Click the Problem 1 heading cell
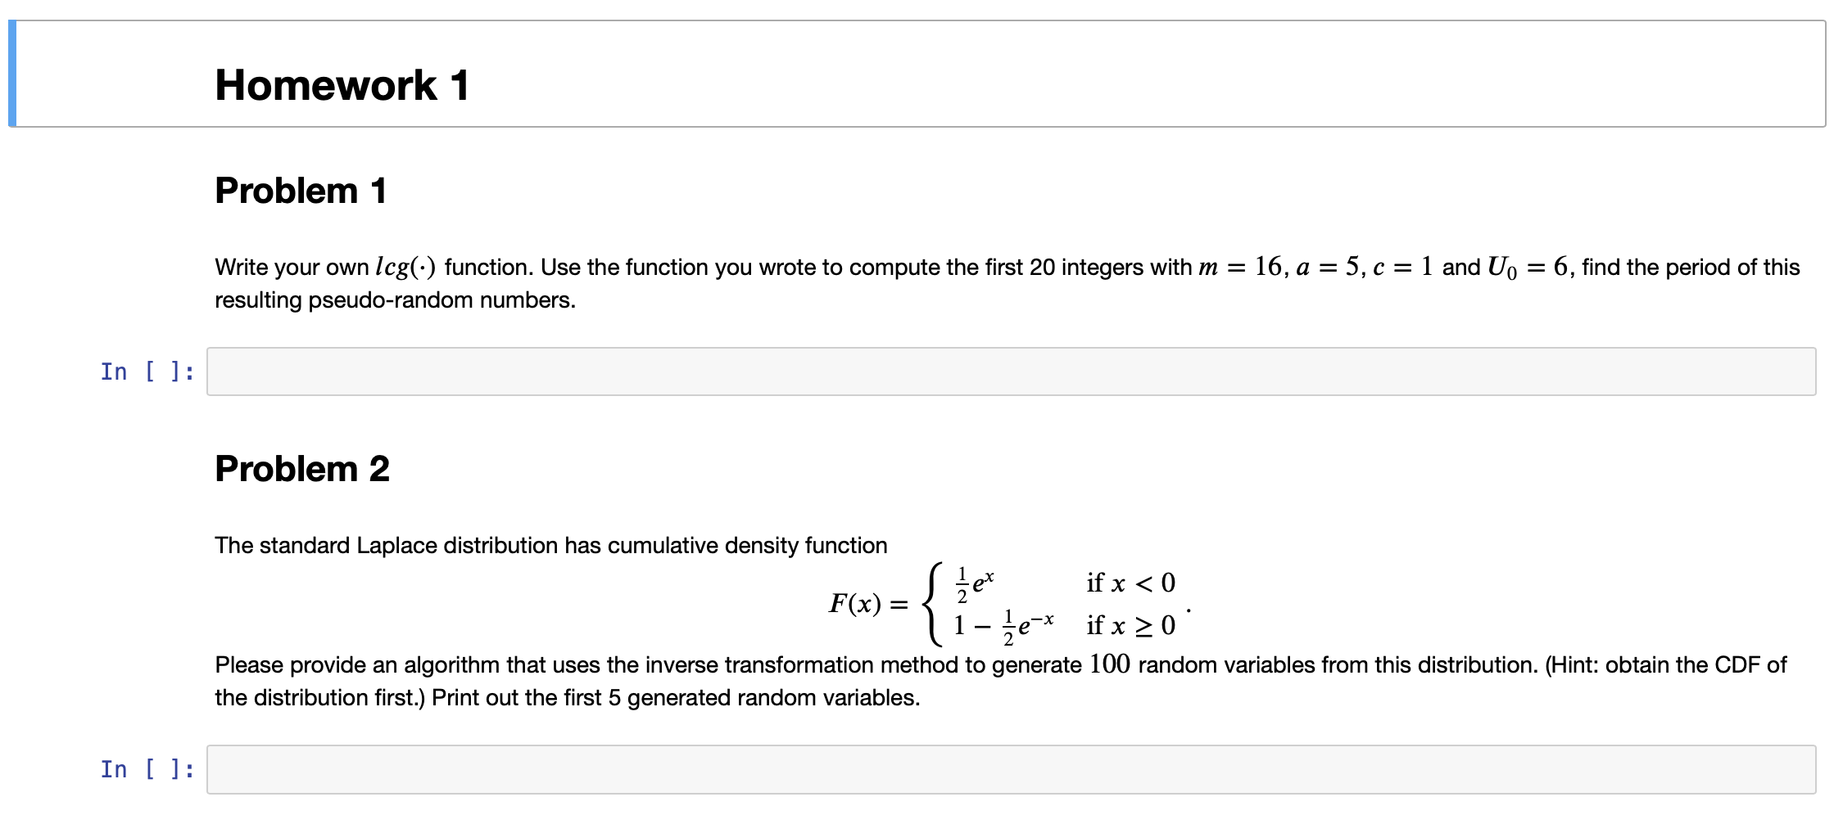This screenshot has height=815, width=1843. [x=302, y=191]
